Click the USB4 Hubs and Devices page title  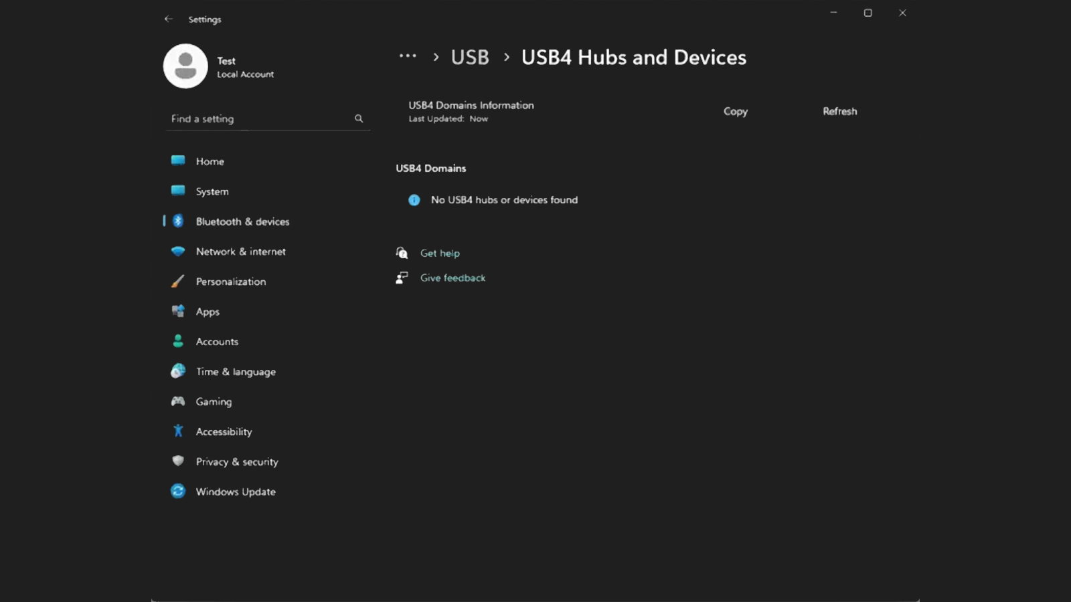[x=633, y=58]
